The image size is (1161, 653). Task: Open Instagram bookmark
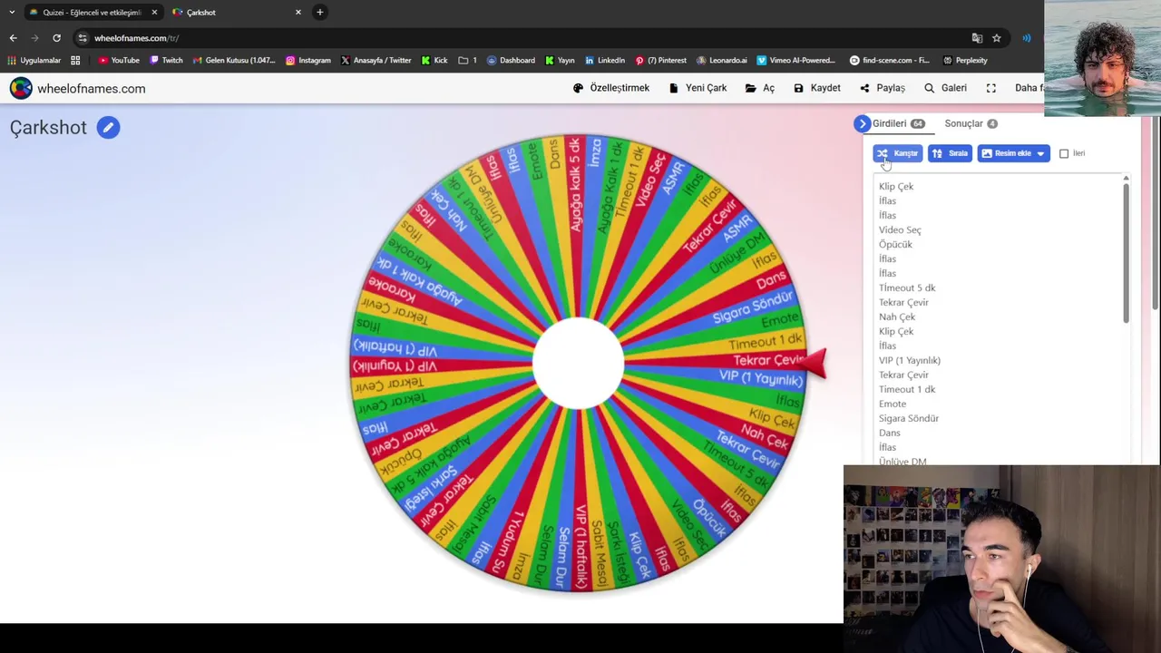(308, 61)
